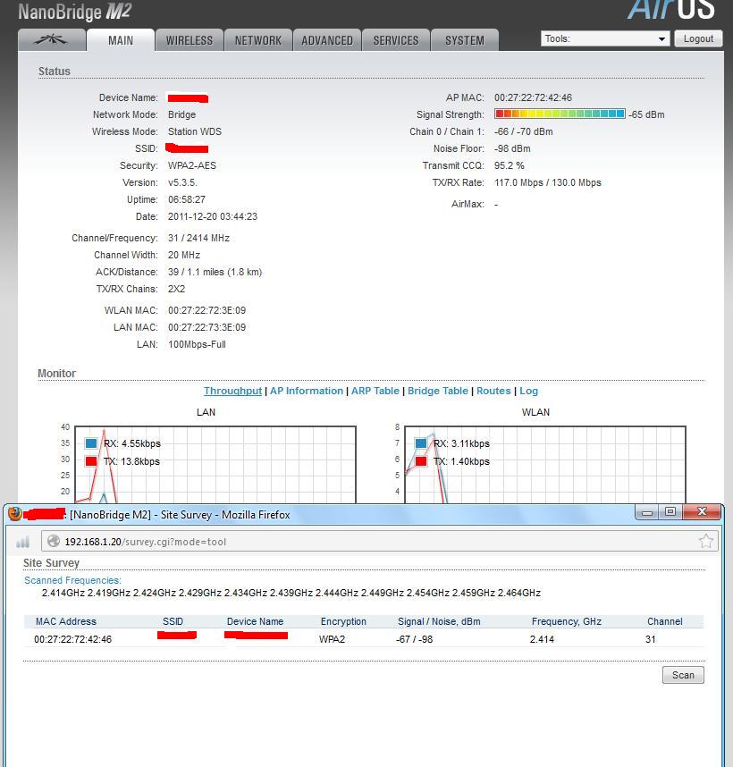733x767 pixels.
Task: Click the WLAN MAC value 00:27:22:72:3E:09
Action: pyautogui.click(x=206, y=310)
